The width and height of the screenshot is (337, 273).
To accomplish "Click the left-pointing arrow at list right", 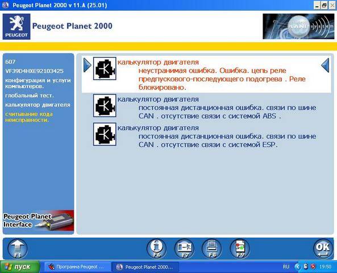I will [325, 65].
